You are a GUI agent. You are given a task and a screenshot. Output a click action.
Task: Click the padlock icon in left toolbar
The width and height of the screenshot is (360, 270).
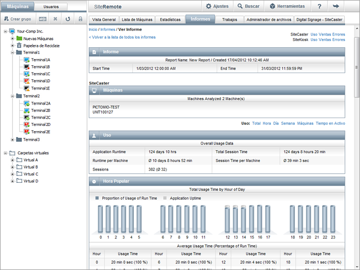click(80, 19)
